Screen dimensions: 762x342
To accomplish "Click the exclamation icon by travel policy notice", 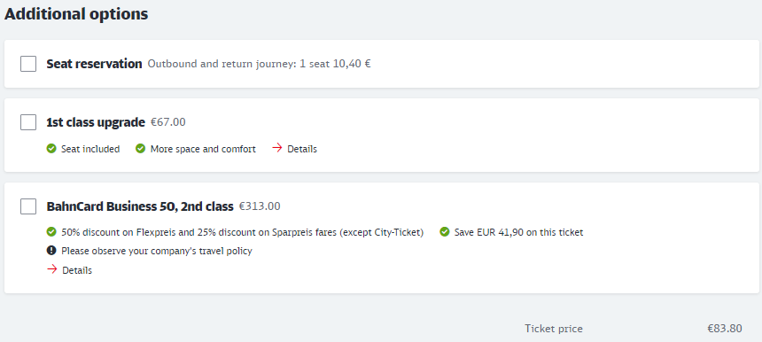I will coord(51,250).
